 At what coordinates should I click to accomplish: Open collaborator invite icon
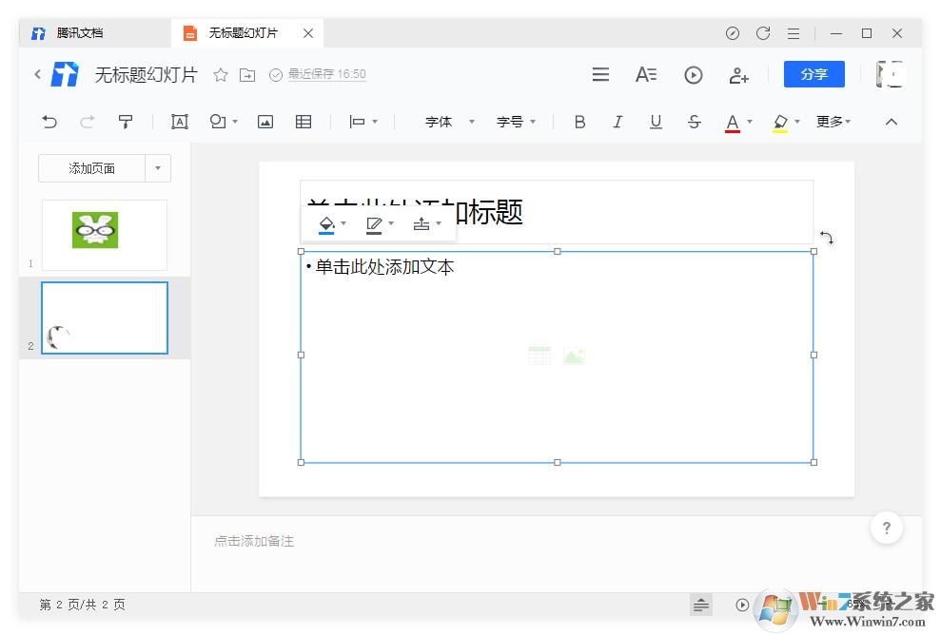tap(739, 75)
